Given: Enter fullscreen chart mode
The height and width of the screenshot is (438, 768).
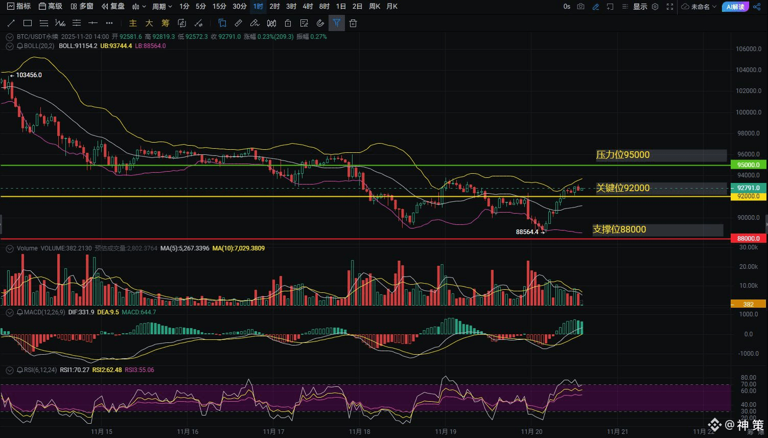Looking at the screenshot, I should pos(669,7).
